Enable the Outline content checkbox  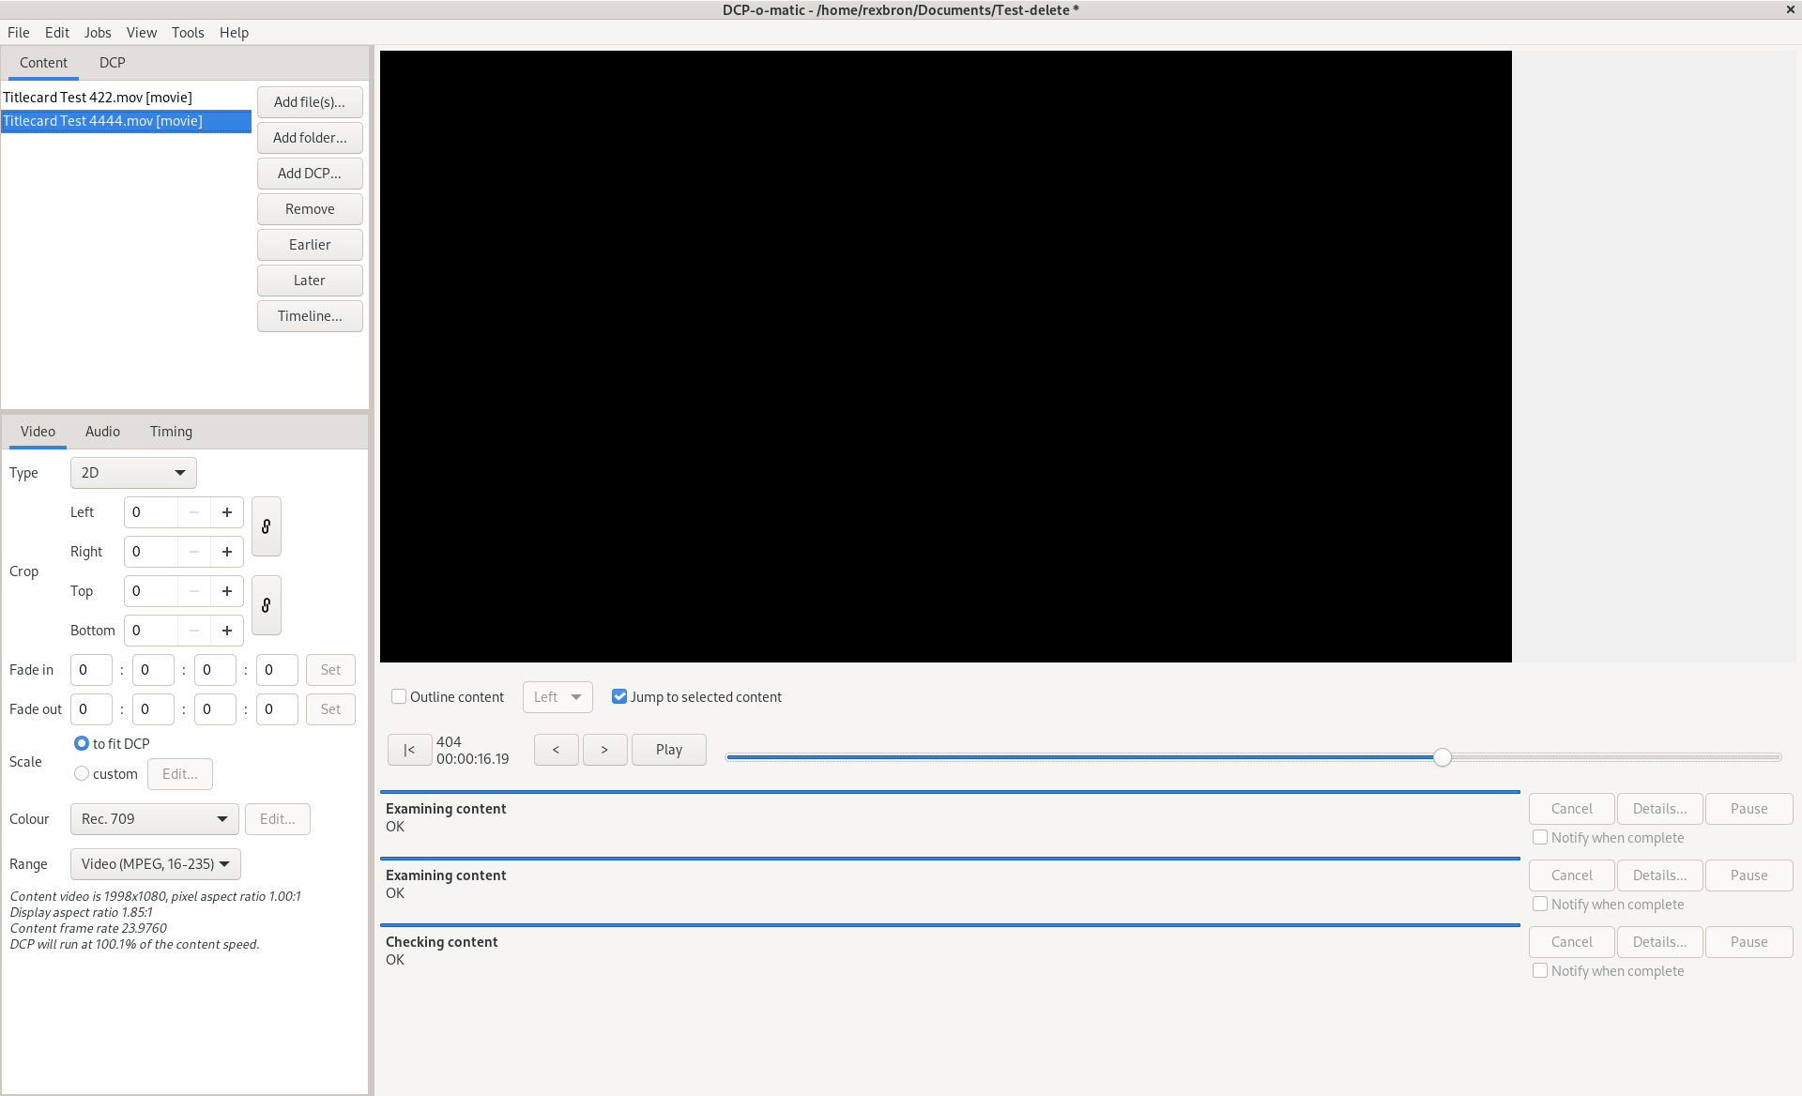[400, 697]
